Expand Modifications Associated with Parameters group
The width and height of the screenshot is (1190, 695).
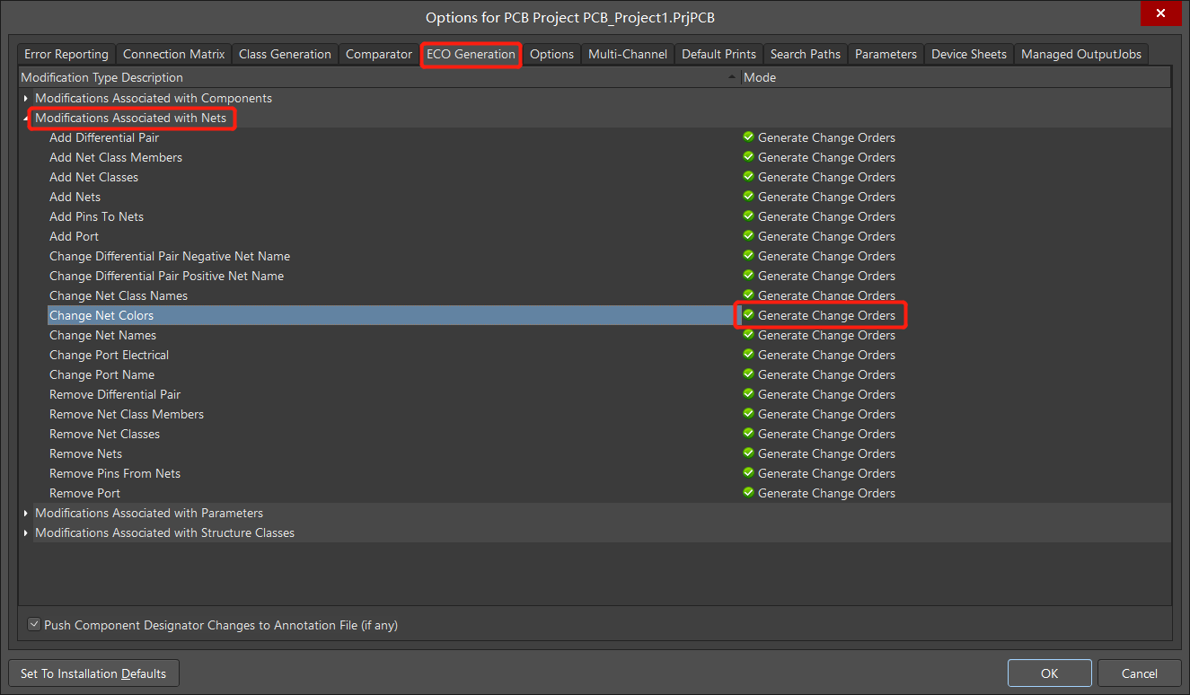click(26, 513)
